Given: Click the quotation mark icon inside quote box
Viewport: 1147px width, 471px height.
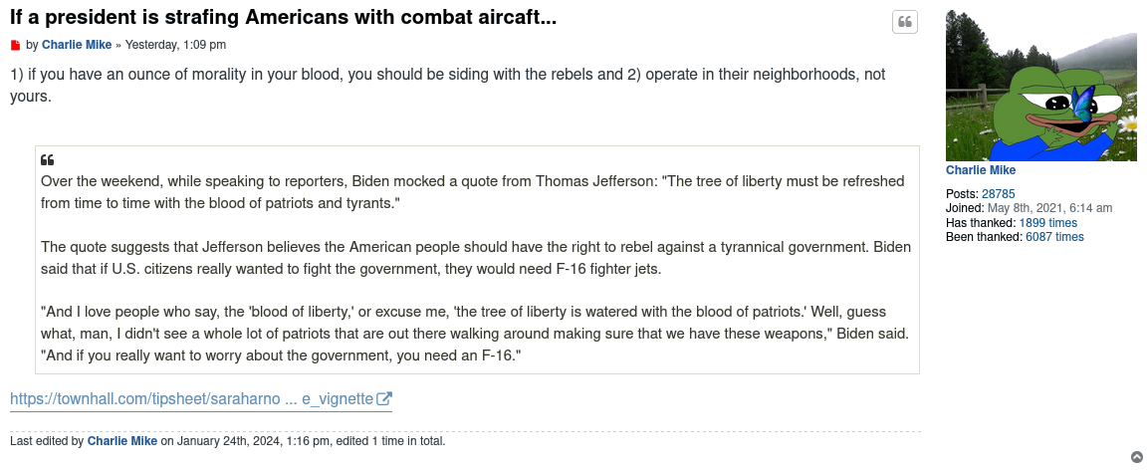Looking at the screenshot, I should (47, 160).
